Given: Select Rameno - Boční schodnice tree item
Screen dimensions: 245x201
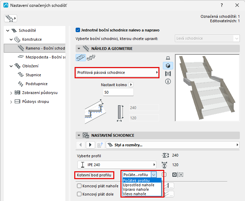Looking at the screenshot, I should click(35, 48).
